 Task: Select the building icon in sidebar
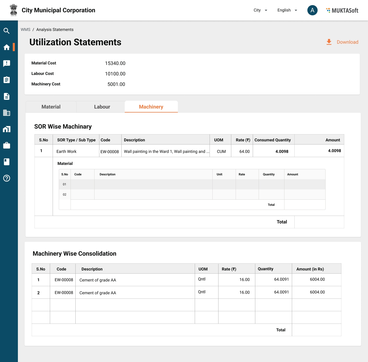tap(7, 113)
